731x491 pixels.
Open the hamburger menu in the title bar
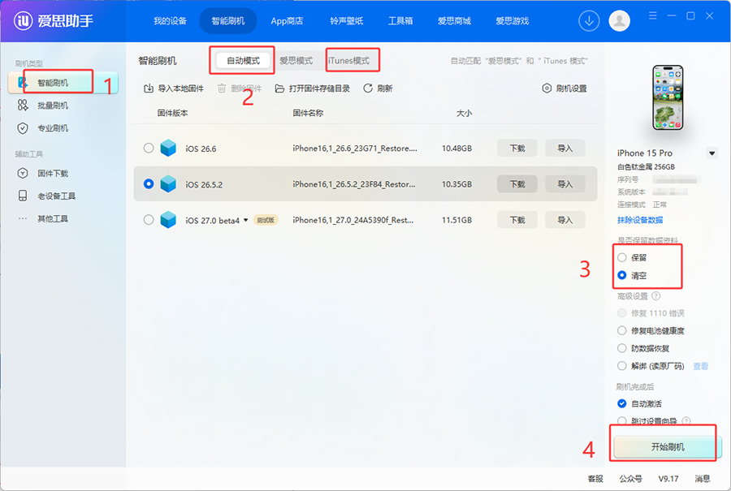point(653,16)
